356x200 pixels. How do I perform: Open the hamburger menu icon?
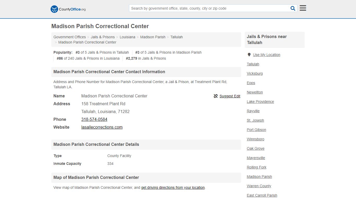303,8
